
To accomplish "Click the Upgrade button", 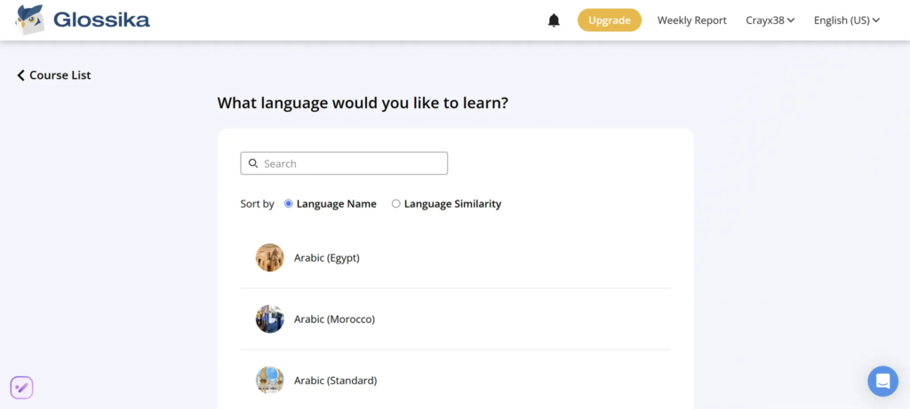I will tap(610, 20).
